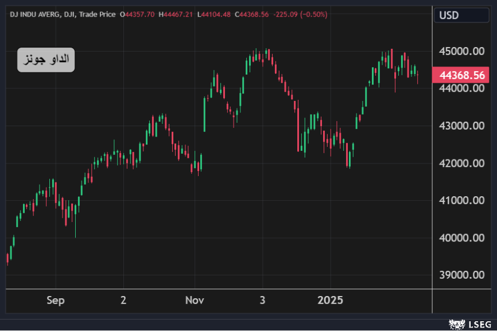The image size is (497, 331).
Task: Select the 41000.00 price axis label
Action: (x=462, y=201)
